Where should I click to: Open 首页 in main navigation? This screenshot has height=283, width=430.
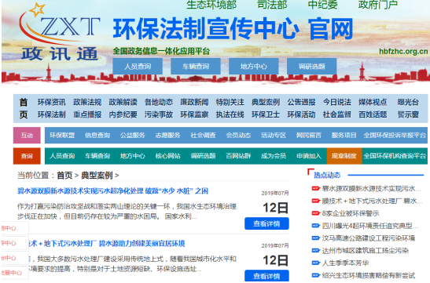(24, 108)
